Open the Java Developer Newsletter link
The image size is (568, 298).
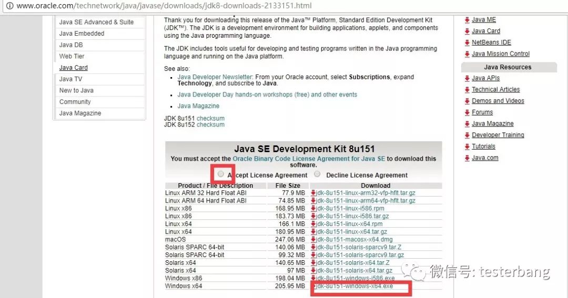215,77
